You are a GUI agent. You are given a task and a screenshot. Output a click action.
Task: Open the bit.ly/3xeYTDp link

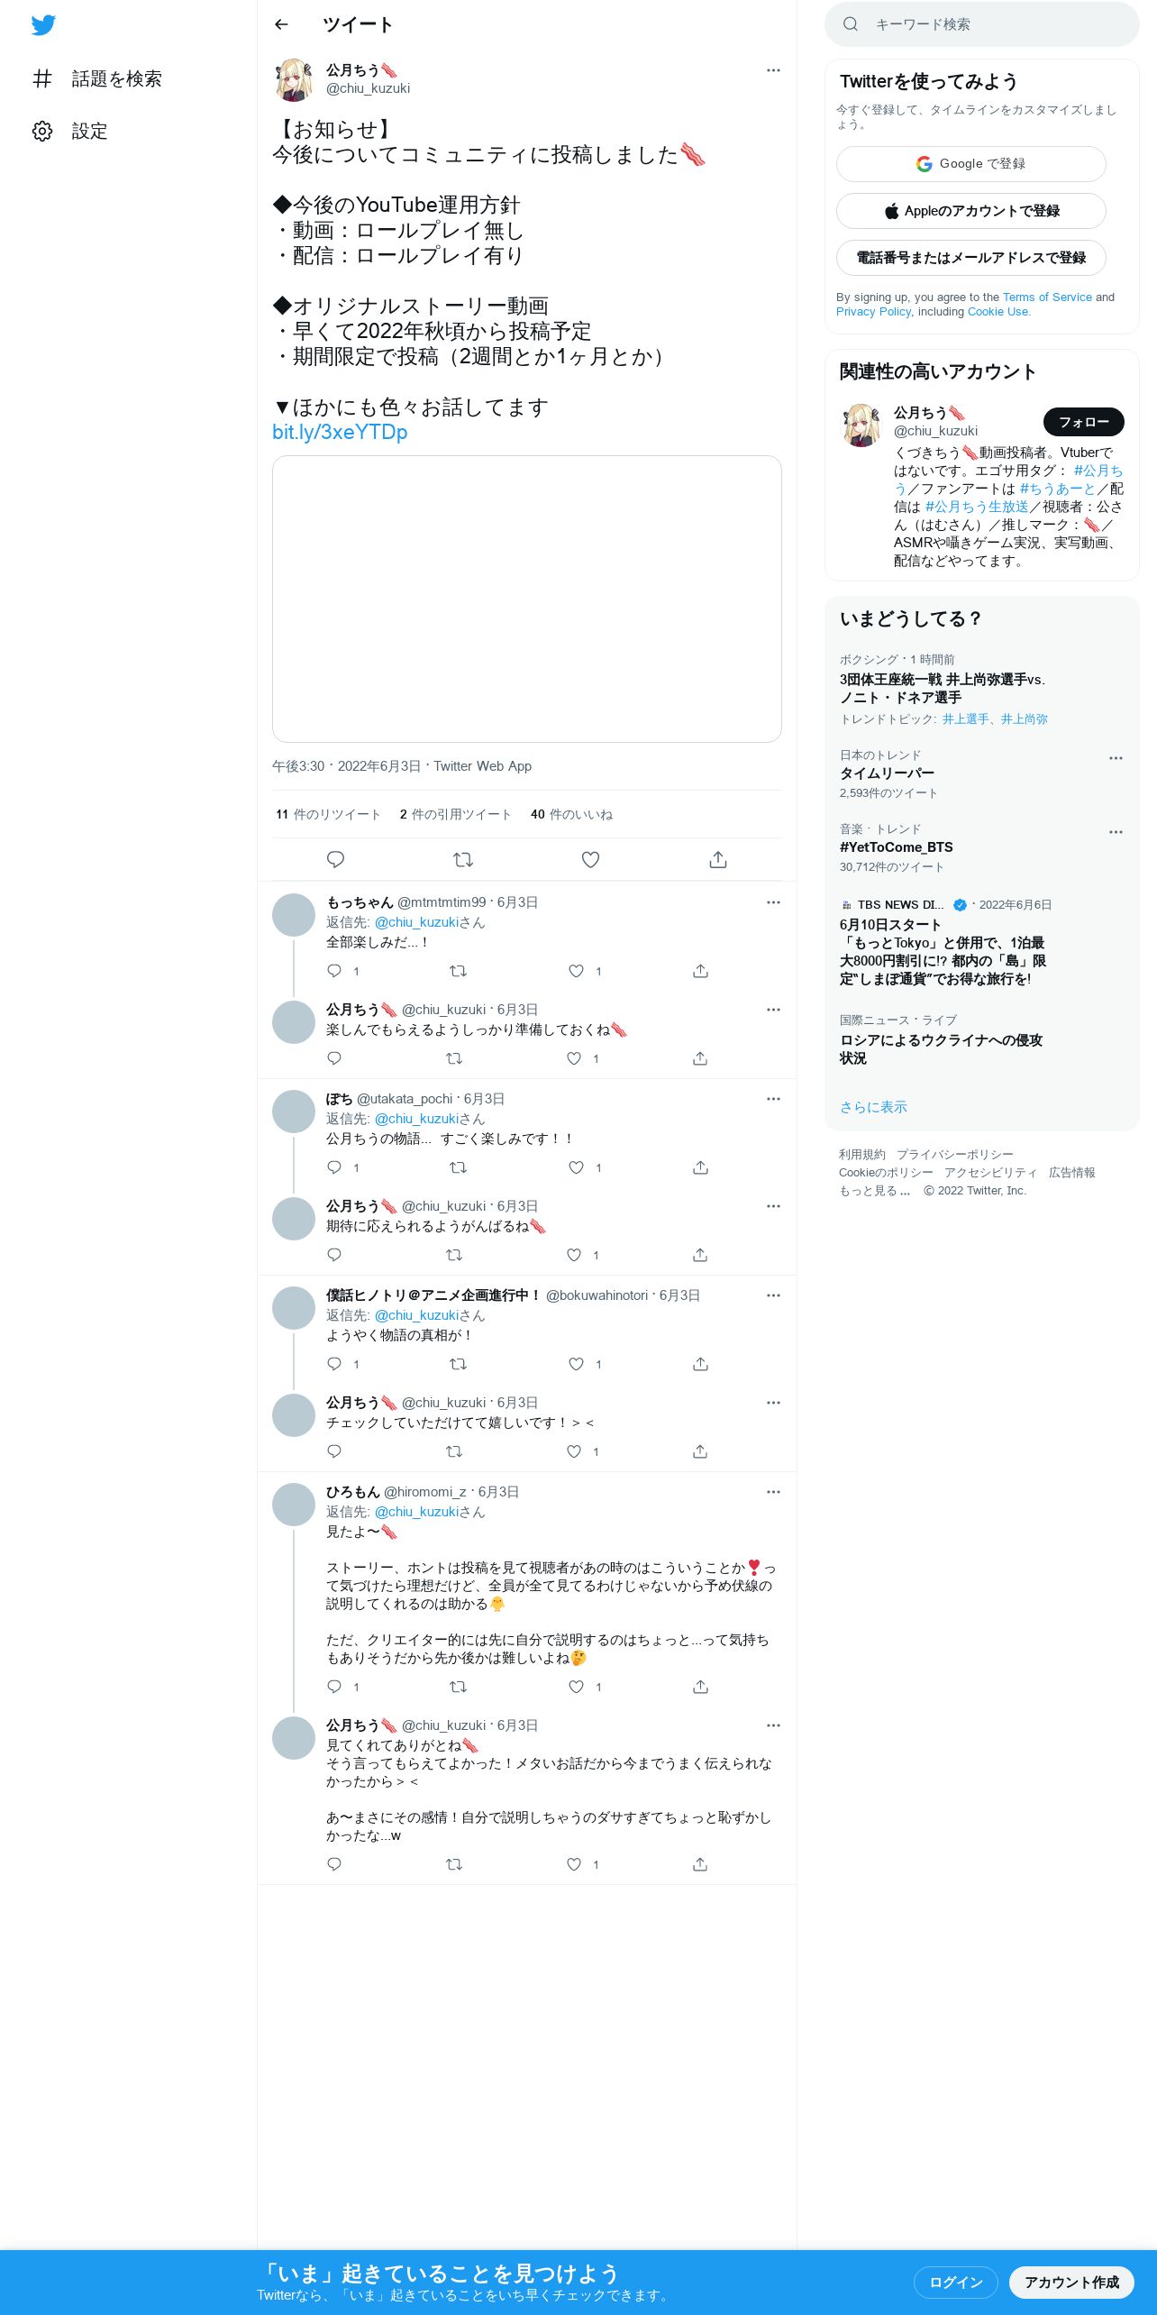coord(340,433)
